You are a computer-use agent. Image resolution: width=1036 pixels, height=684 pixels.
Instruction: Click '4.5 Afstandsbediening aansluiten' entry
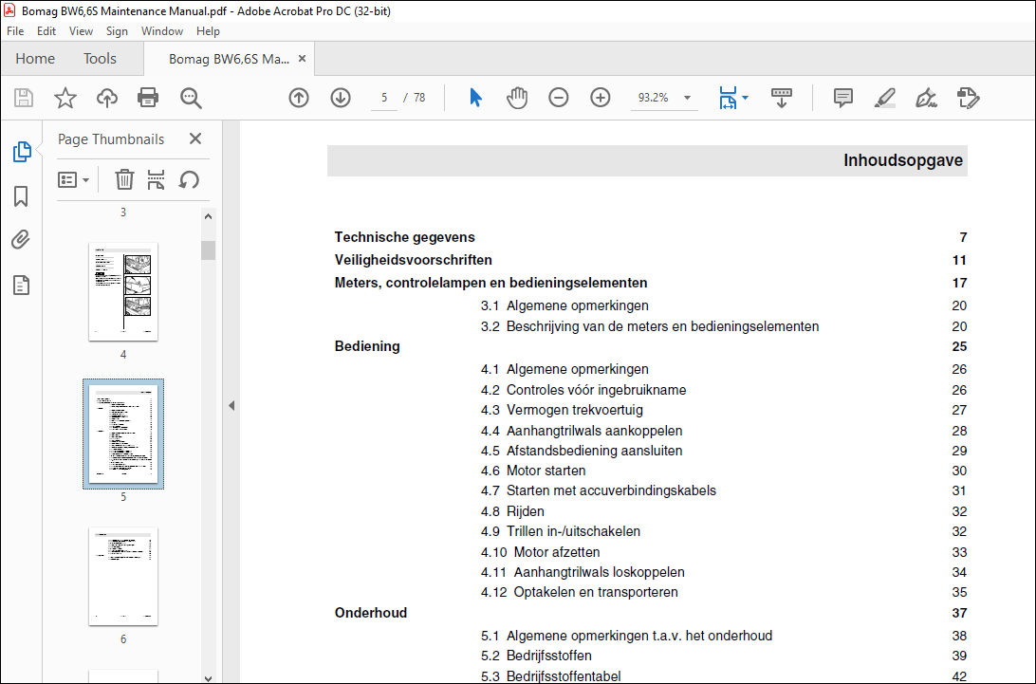582,451
